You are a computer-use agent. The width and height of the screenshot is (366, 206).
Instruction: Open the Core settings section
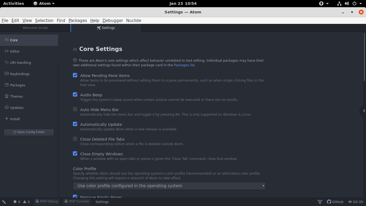(29, 40)
